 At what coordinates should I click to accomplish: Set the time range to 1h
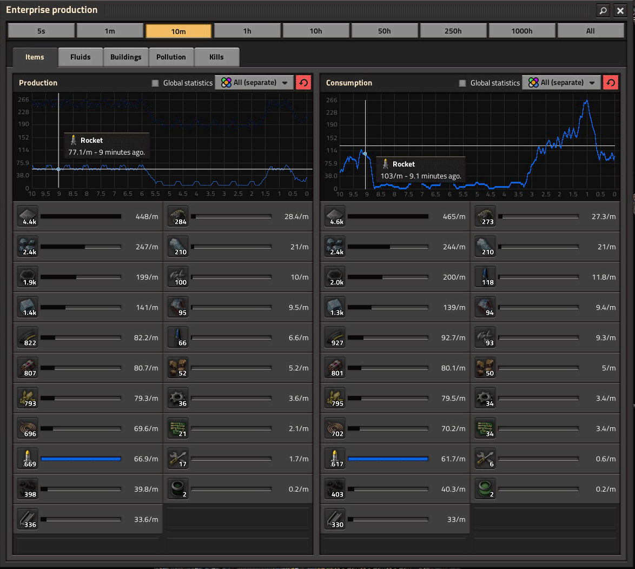coord(247,31)
